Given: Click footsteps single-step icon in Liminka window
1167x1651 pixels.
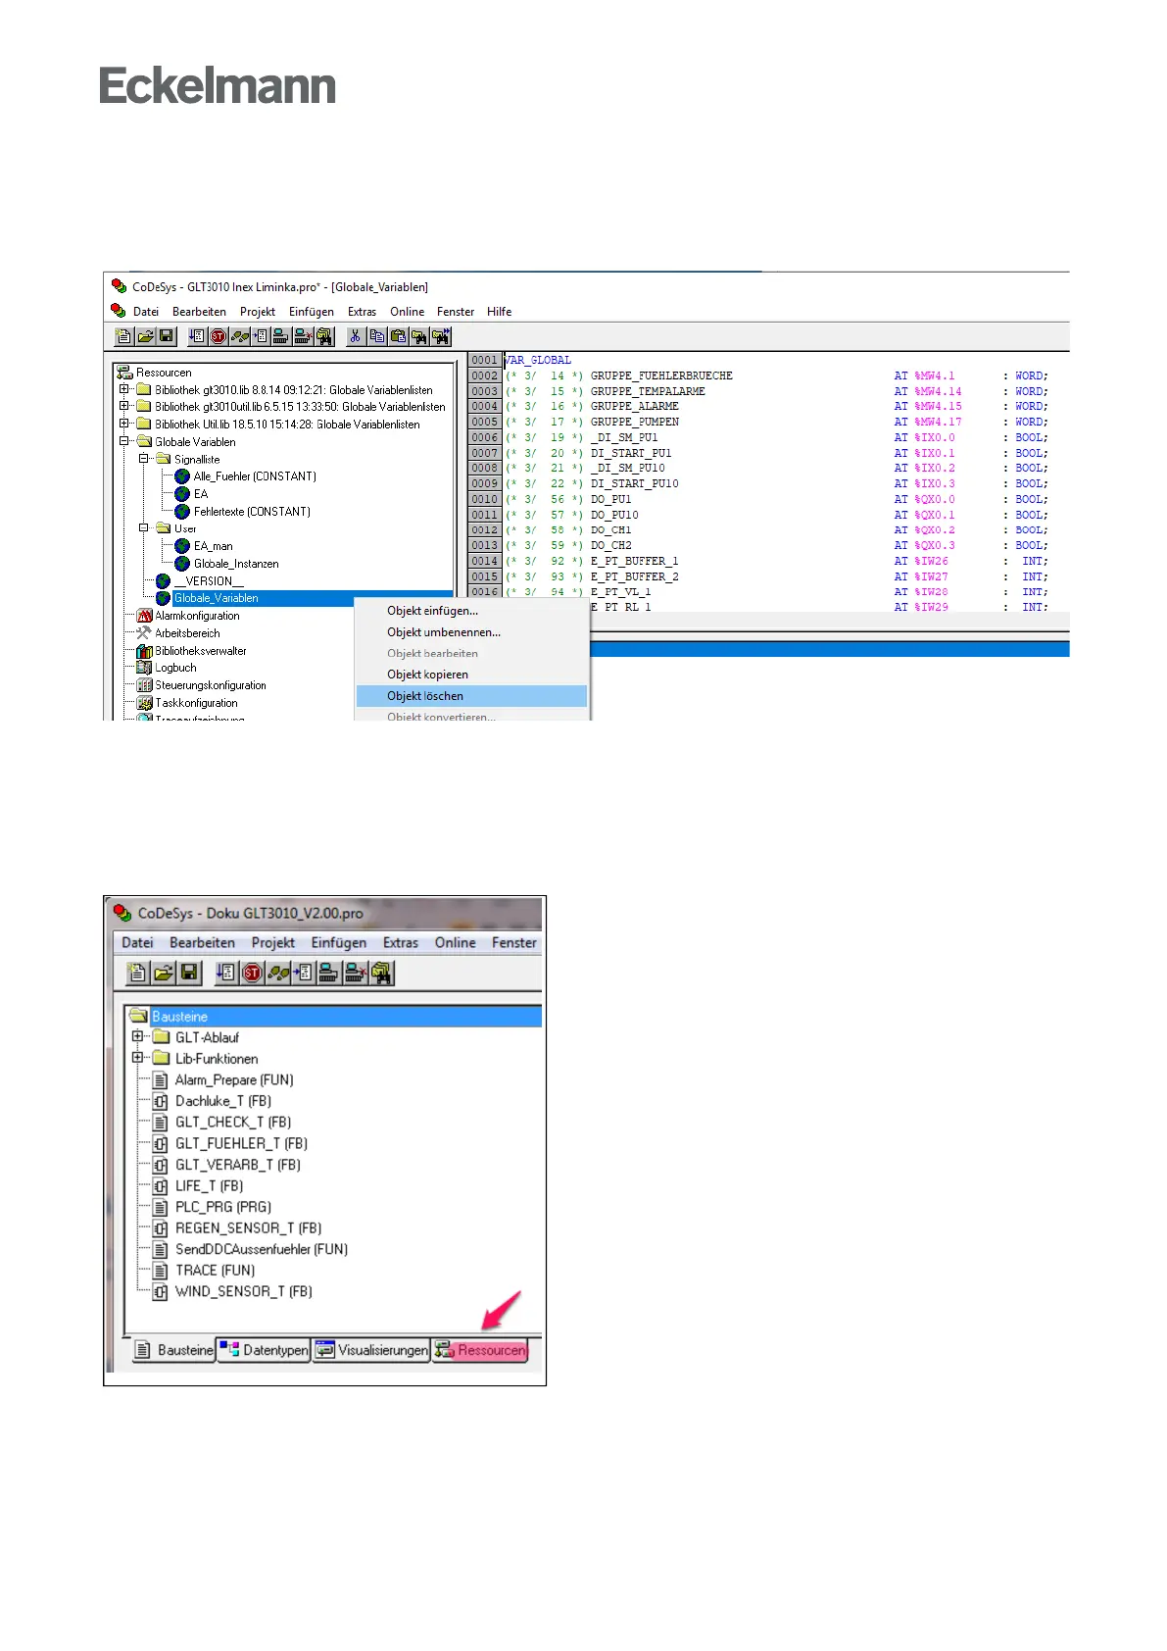Looking at the screenshot, I should pos(240,336).
